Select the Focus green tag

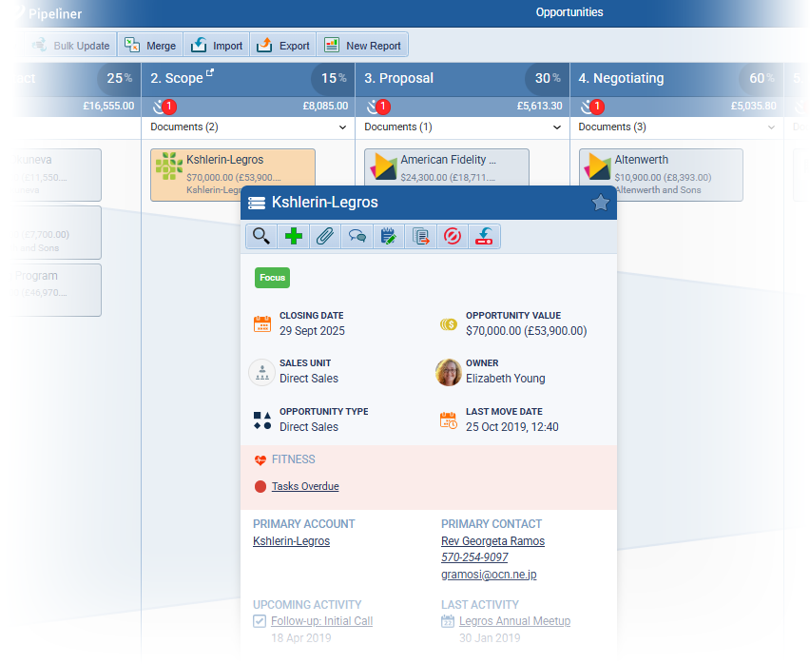(x=272, y=278)
